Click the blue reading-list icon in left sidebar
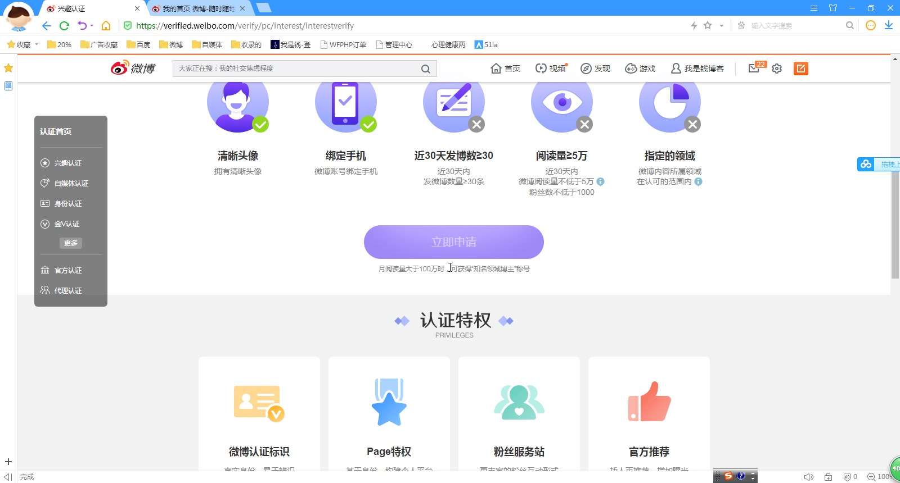 coord(8,86)
